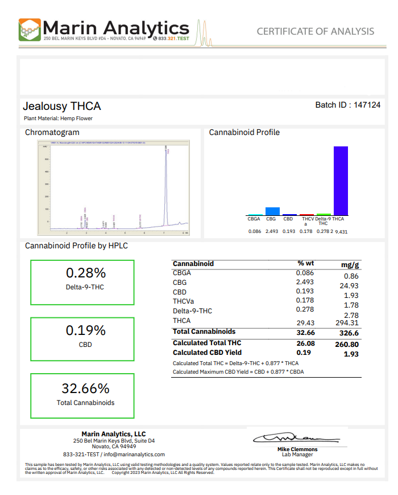The height and width of the screenshot is (495, 398).
Task: Click Plant Material: Hemp Flower line
Action: 59,118
